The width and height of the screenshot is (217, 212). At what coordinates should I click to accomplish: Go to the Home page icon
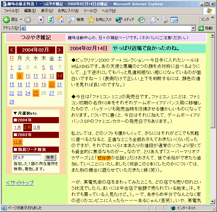[x=60, y=20]
